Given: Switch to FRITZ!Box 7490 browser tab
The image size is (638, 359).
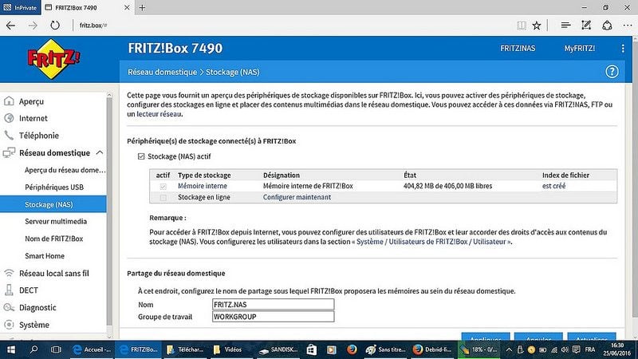Looking at the screenshot, I should [x=87, y=7].
